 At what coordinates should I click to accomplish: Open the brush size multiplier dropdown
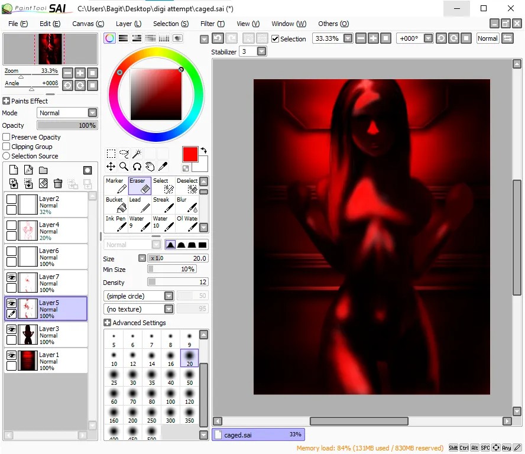pos(142,258)
